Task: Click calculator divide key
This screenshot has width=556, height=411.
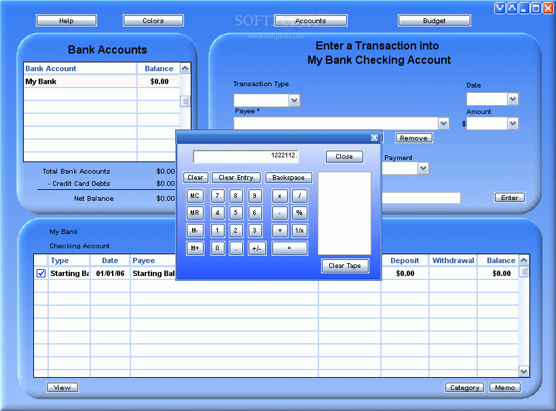Action: [299, 196]
